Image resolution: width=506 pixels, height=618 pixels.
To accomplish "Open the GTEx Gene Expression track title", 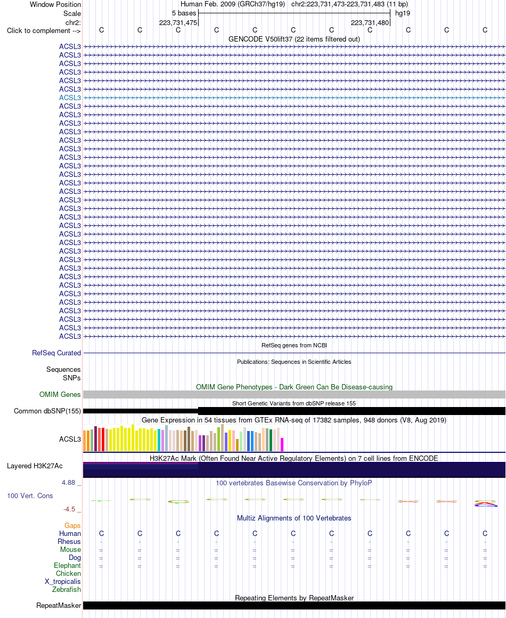I will (x=294, y=420).
